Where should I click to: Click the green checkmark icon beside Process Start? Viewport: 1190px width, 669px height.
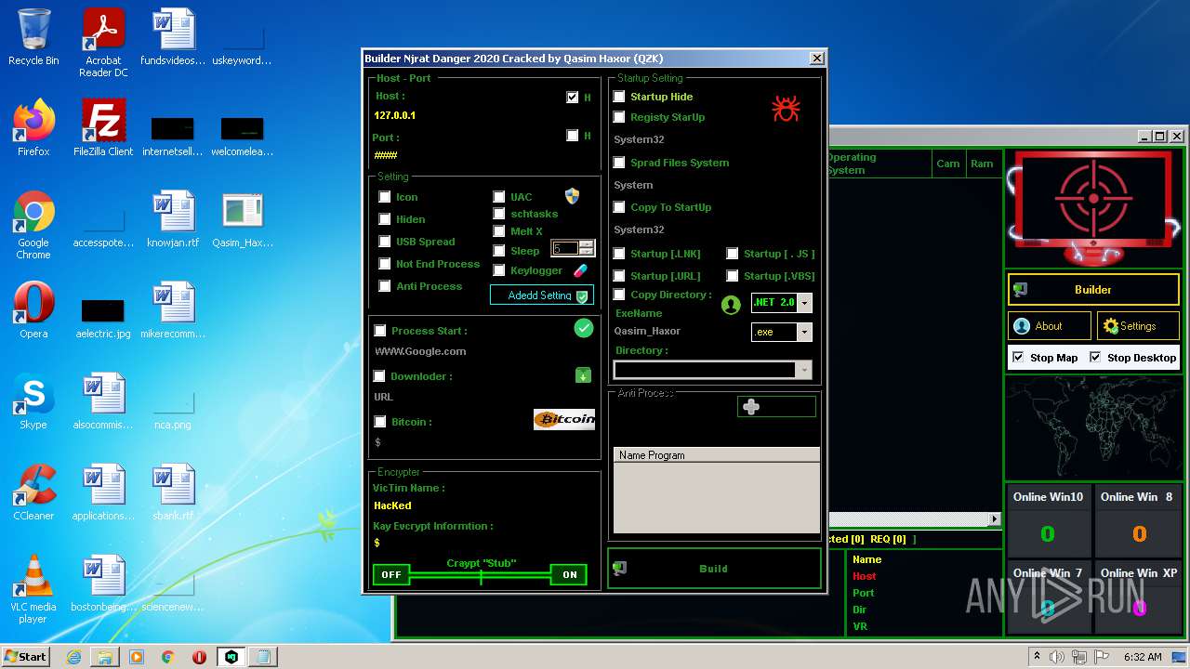[x=584, y=327]
